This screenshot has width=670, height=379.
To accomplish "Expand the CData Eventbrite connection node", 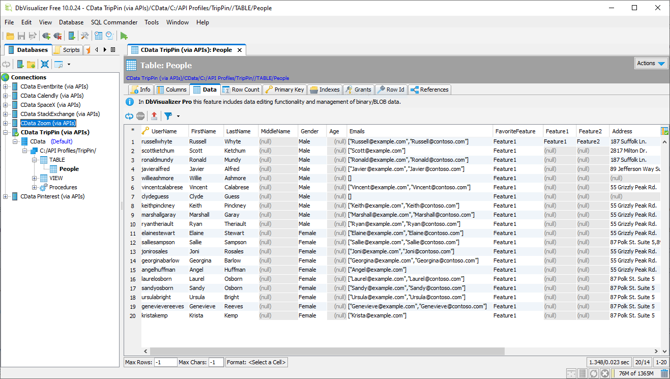I will point(6,86).
